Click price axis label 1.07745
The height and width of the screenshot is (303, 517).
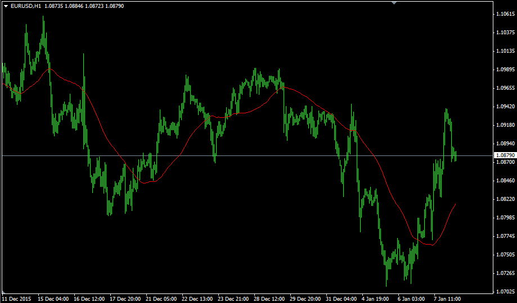tap(505, 236)
